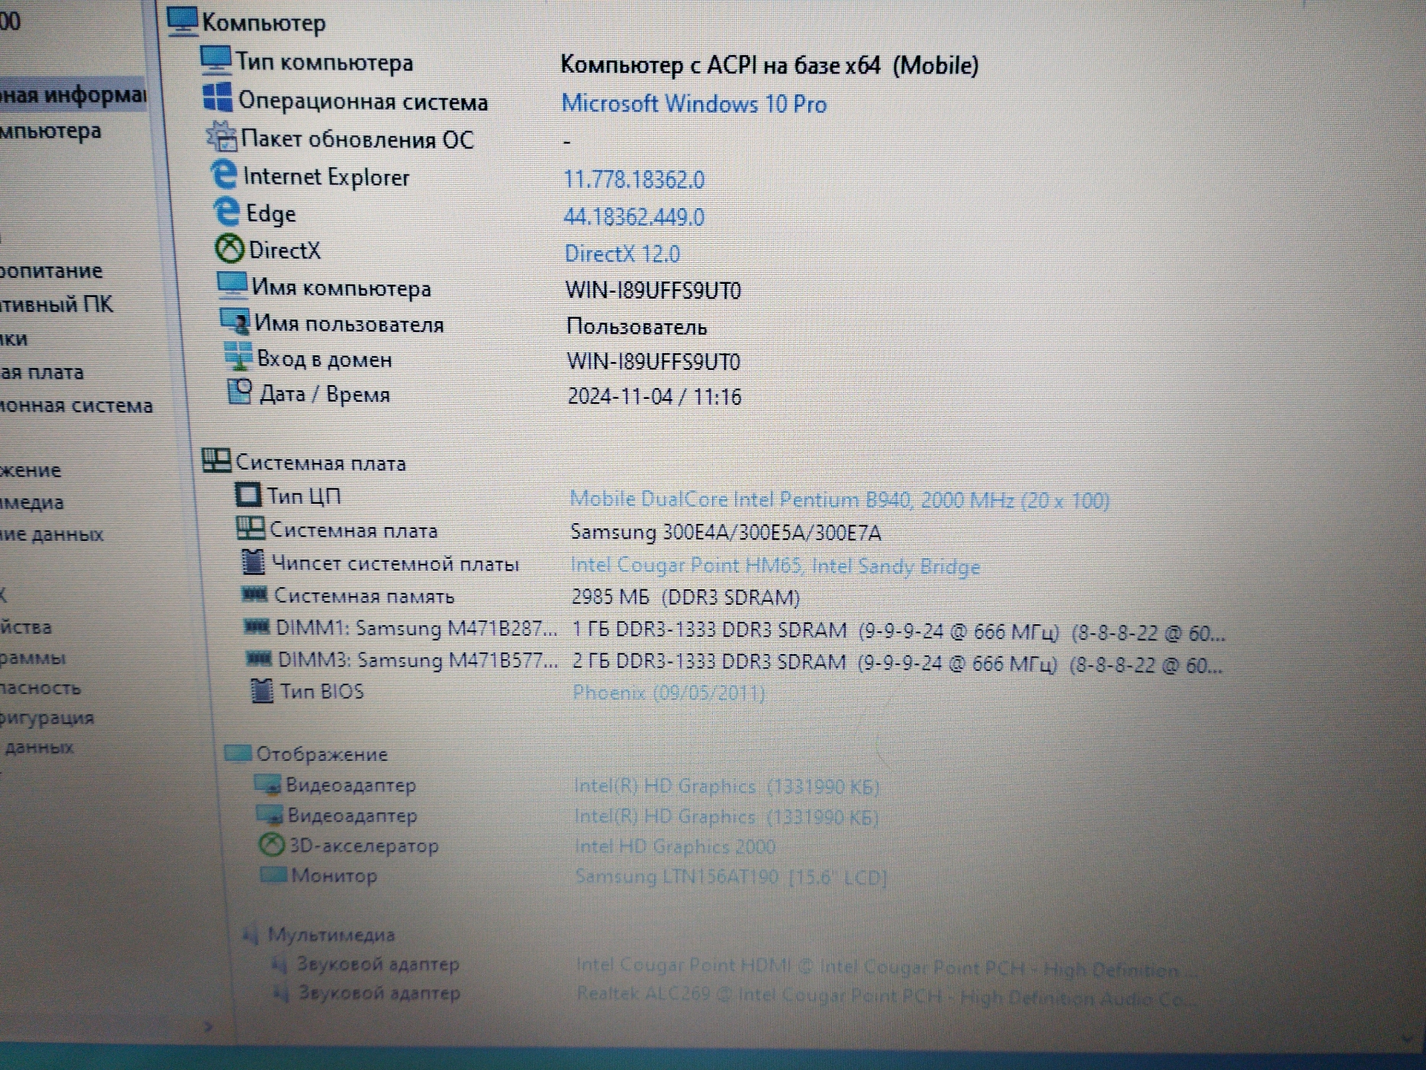
Task: Click the Мультимедиа section speaker icon
Action: pyautogui.click(x=250, y=934)
